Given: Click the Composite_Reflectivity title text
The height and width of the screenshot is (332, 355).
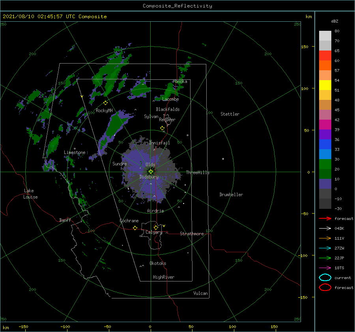Looking at the screenshot, I should click(x=177, y=6).
